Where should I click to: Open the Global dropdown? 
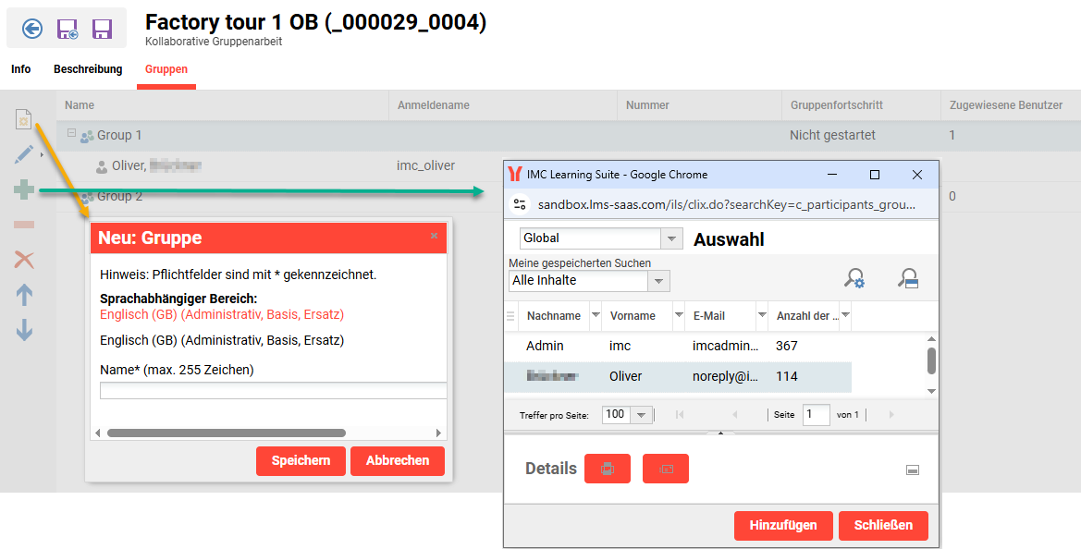[601, 238]
